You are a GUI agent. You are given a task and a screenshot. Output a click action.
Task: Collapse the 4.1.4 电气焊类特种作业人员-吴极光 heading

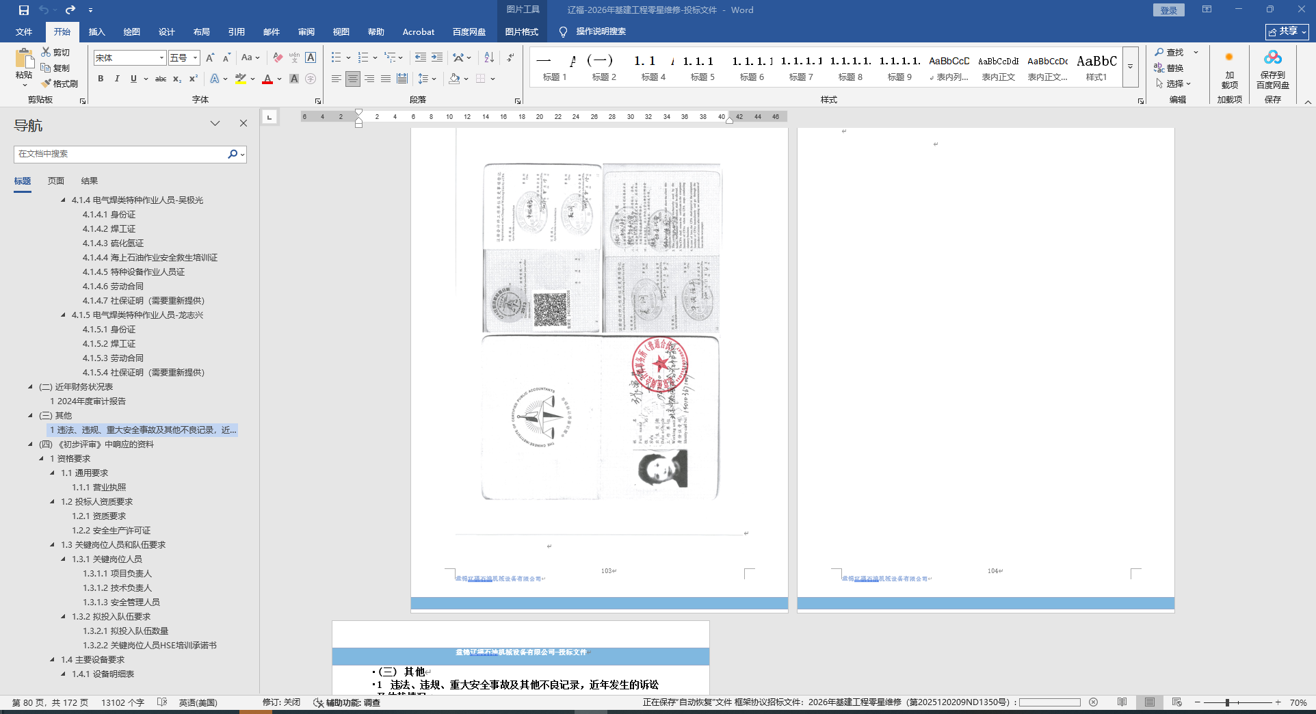(64, 200)
